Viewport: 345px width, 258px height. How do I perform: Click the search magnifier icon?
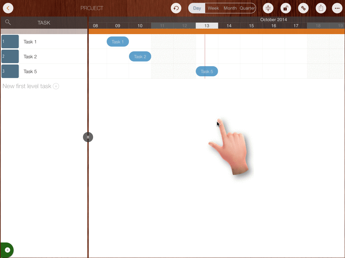pos(8,23)
